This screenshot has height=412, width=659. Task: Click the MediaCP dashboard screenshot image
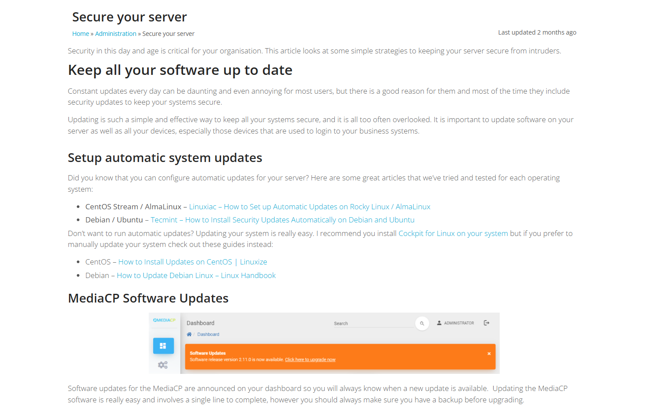(x=324, y=343)
